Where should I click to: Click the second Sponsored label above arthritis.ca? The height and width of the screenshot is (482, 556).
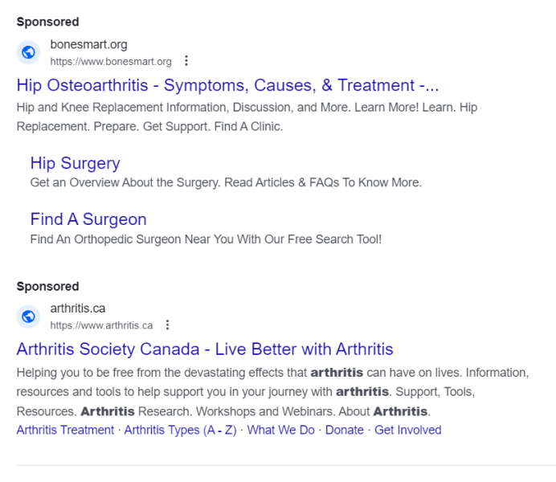coord(47,286)
